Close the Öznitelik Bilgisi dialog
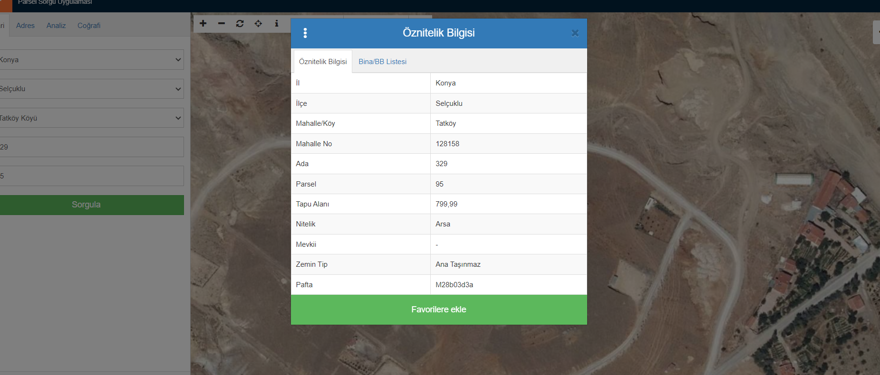The image size is (880, 375). (575, 33)
